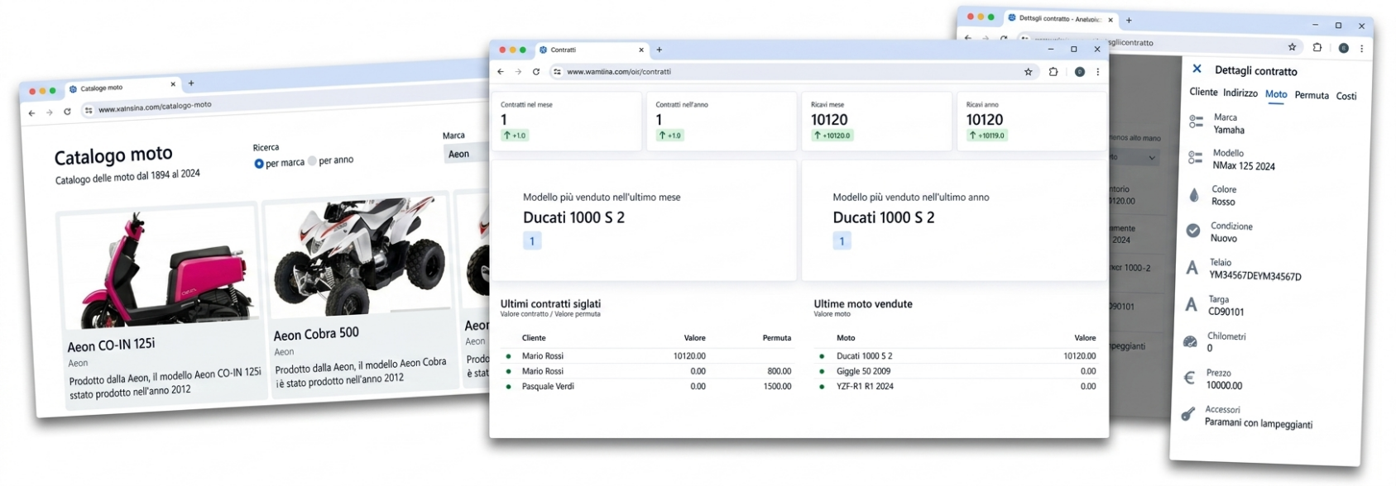
Task: Select Mario Rossi row with value 10120.00
Action: coord(646,356)
